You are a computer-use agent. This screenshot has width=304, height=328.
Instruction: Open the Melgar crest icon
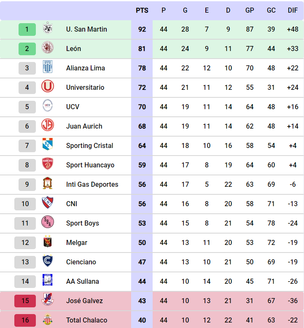48,241
